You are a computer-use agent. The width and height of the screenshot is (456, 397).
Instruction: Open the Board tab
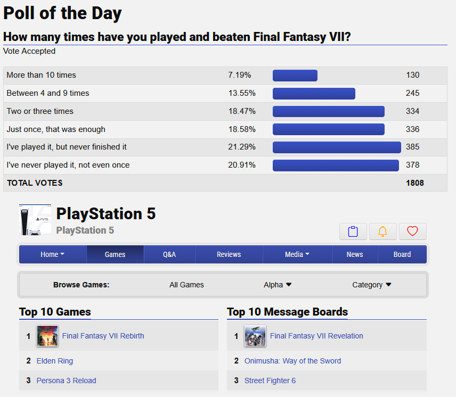tap(402, 254)
